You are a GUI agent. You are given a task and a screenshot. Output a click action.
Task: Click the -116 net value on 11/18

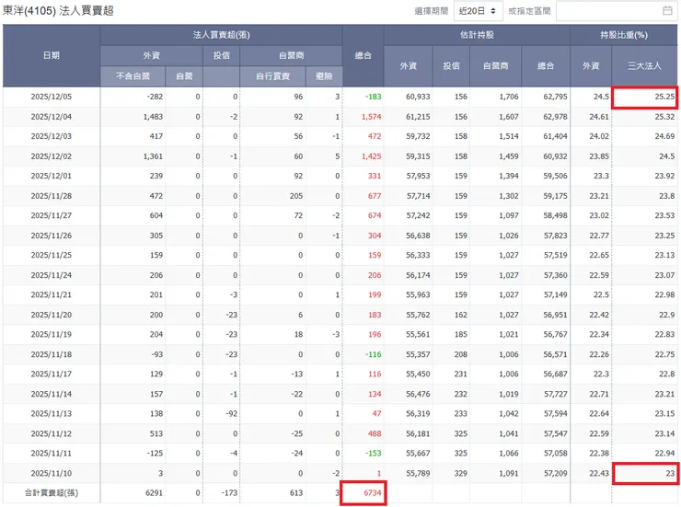coord(373,354)
